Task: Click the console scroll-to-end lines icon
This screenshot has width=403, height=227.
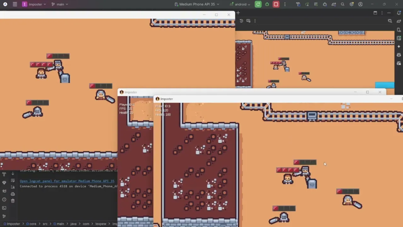Action: 13,187
